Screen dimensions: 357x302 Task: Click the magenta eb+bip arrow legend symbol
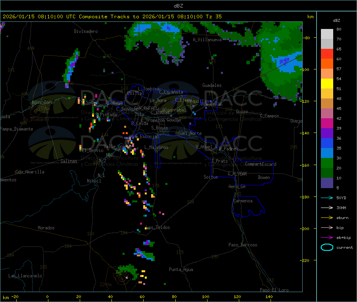(x=327, y=238)
